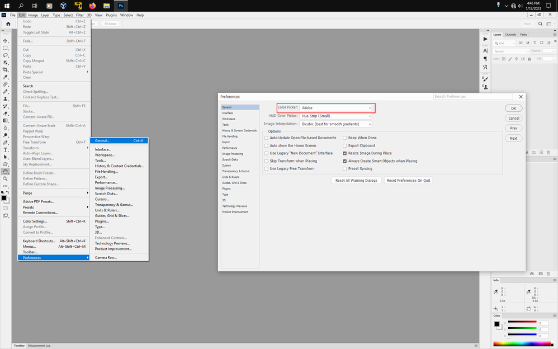The width and height of the screenshot is (558, 349).
Task: Open the Layers panel options menu
Action: pos(555,35)
